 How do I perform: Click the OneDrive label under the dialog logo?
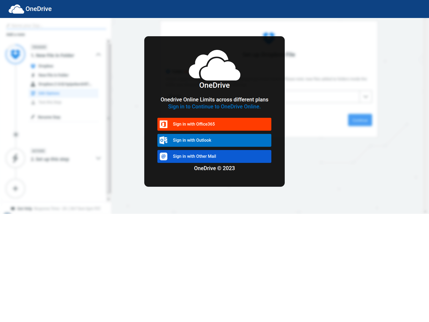(x=214, y=85)
